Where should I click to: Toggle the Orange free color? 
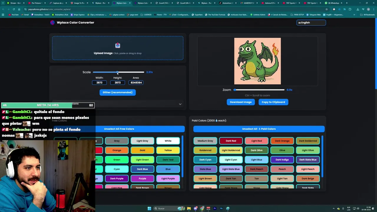pos(117,150)
